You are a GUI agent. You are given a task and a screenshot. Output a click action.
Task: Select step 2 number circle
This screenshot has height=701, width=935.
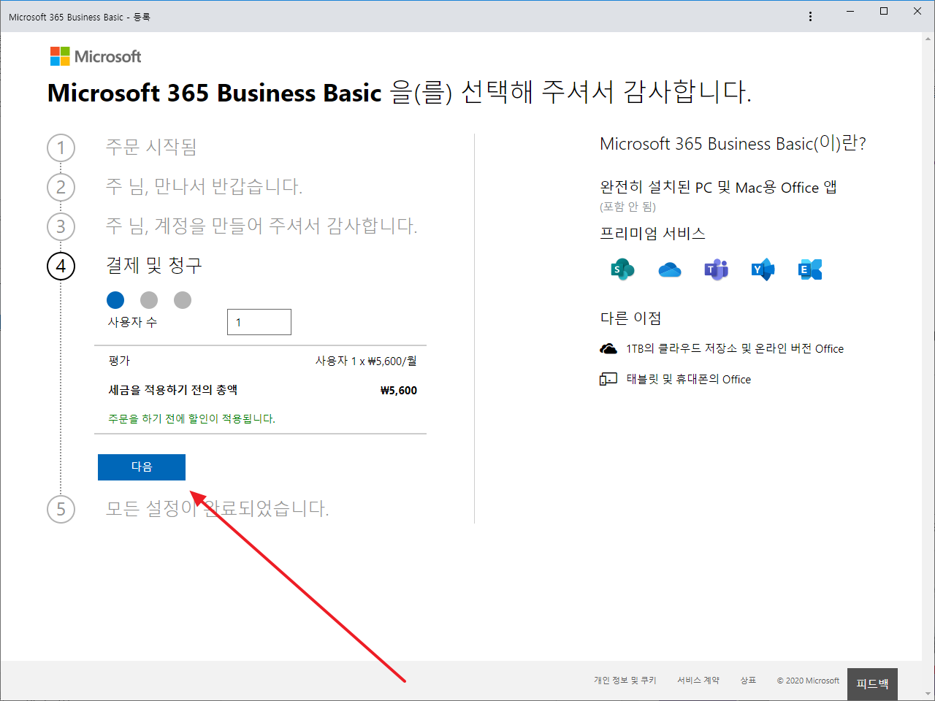[x=61, y=187]
